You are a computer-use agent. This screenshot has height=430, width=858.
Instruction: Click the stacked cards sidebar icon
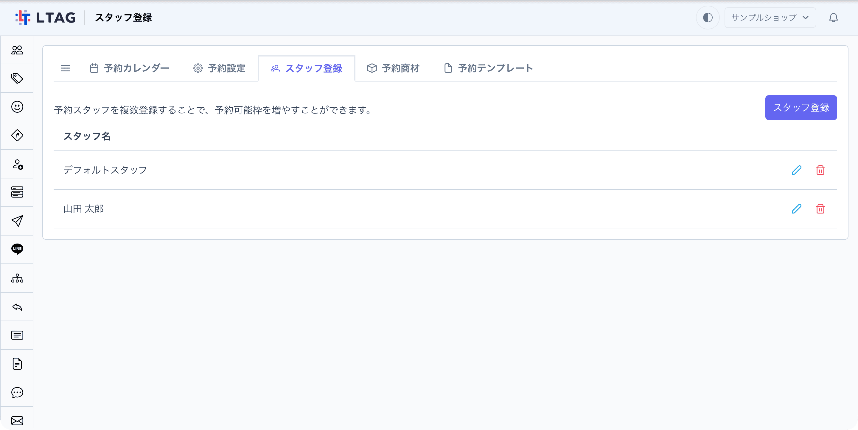pos(17,192)
